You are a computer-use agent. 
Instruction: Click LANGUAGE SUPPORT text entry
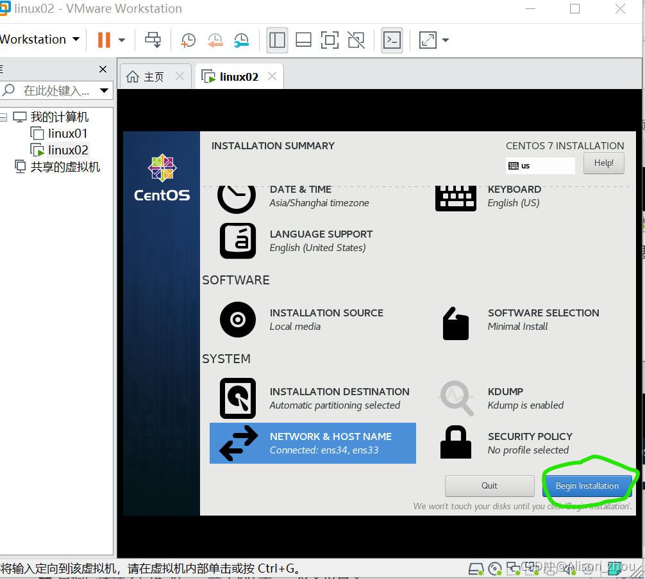[x=321, y=241]
